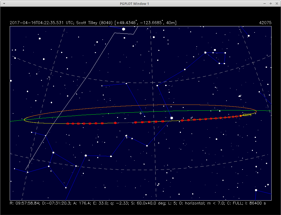Click the l: 86400 s length value
The height and width of the screenshot is (215, 281).
point(256,203)
